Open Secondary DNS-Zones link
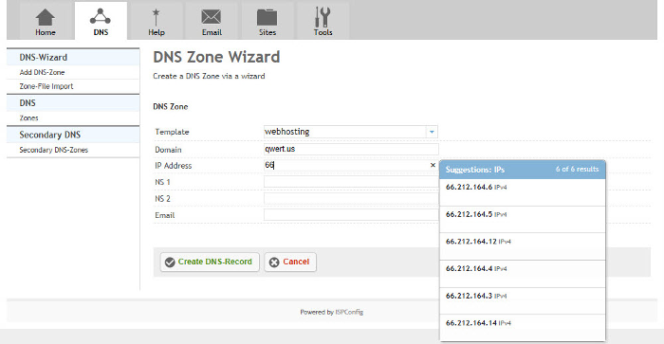Viewport: 664px width, 344px height. point(54,150)
